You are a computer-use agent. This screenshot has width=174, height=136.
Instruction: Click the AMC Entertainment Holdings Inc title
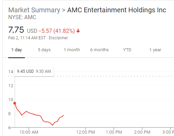[117, 10]
